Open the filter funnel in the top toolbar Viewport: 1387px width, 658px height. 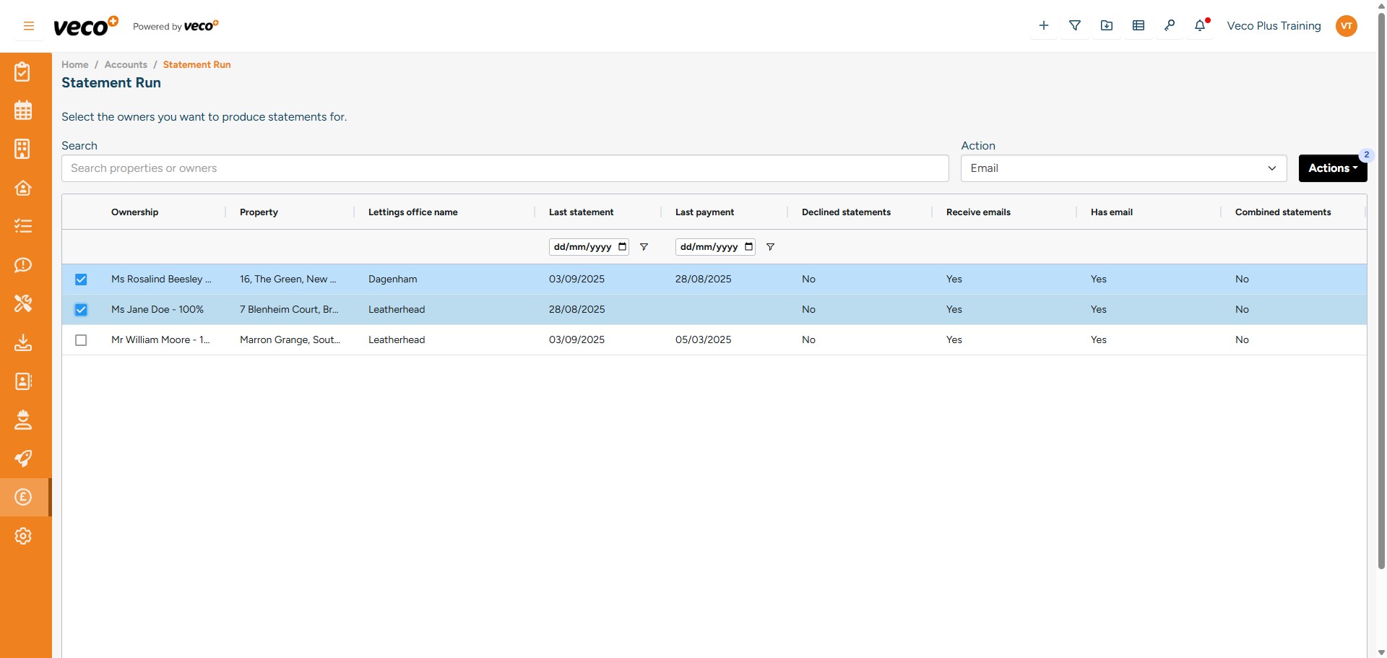1074,25
